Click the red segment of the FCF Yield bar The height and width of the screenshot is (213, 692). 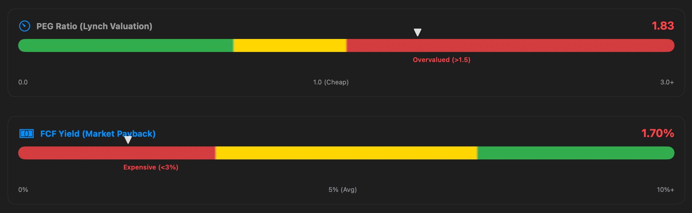(117, 153)
